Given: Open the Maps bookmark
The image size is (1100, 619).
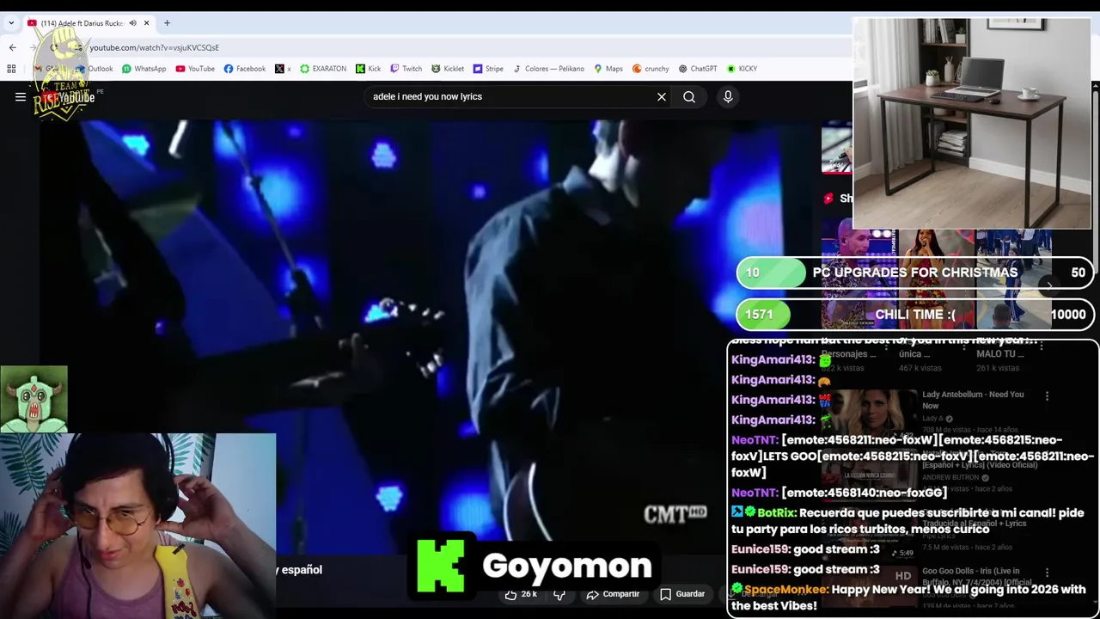Looking at the screenshot, I should [x=608, y=69].
